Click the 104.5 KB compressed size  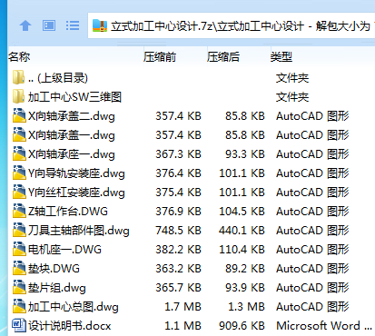coord(242,212)
